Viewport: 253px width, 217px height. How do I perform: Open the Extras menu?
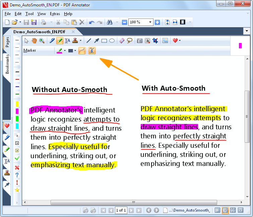pyautogui.click(x=55, y=14)
